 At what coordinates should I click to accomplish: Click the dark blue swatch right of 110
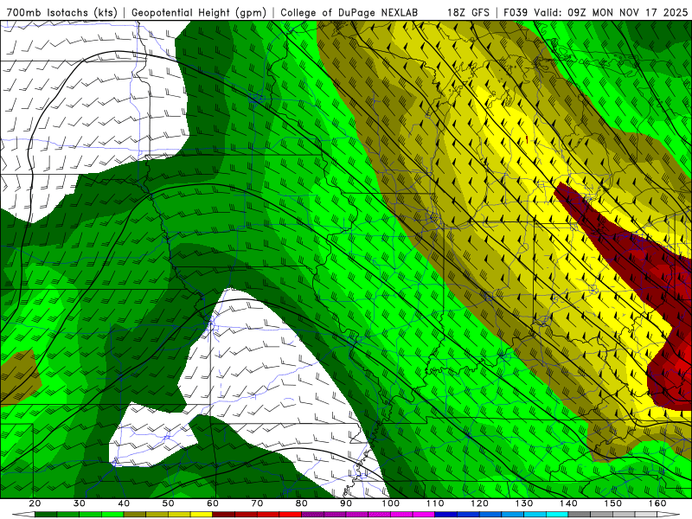click(446, 515)
